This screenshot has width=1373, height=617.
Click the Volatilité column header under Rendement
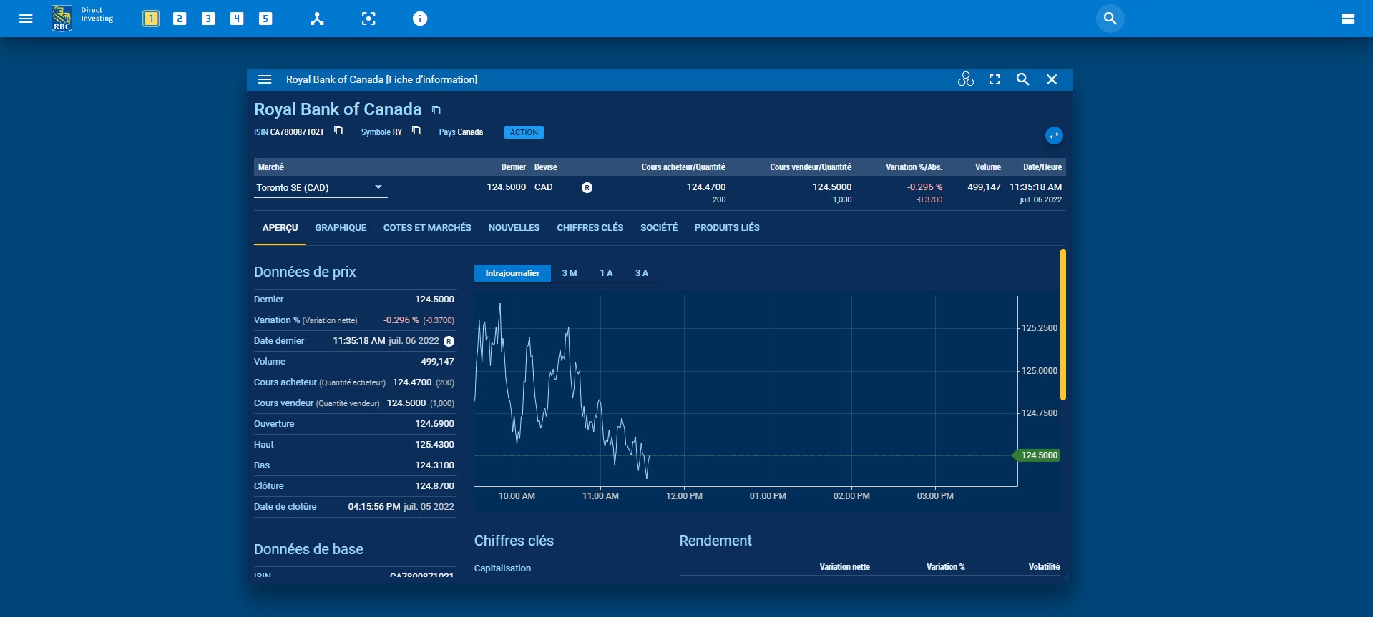tap(1044, 567)
